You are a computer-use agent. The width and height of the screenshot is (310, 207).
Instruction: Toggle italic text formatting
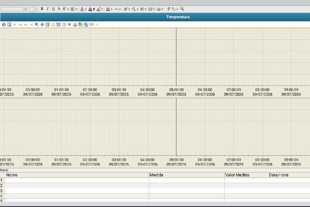tap(47, 9)
